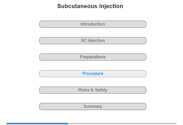Select the Introduction menu item
The width and height of the screenshot is (183, 125).
click(x=93, y=24)
